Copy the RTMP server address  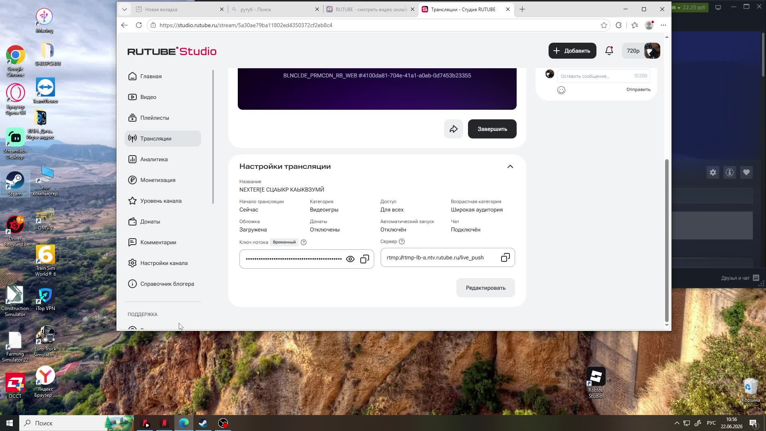pyautogui.click(x=505, y=257)
